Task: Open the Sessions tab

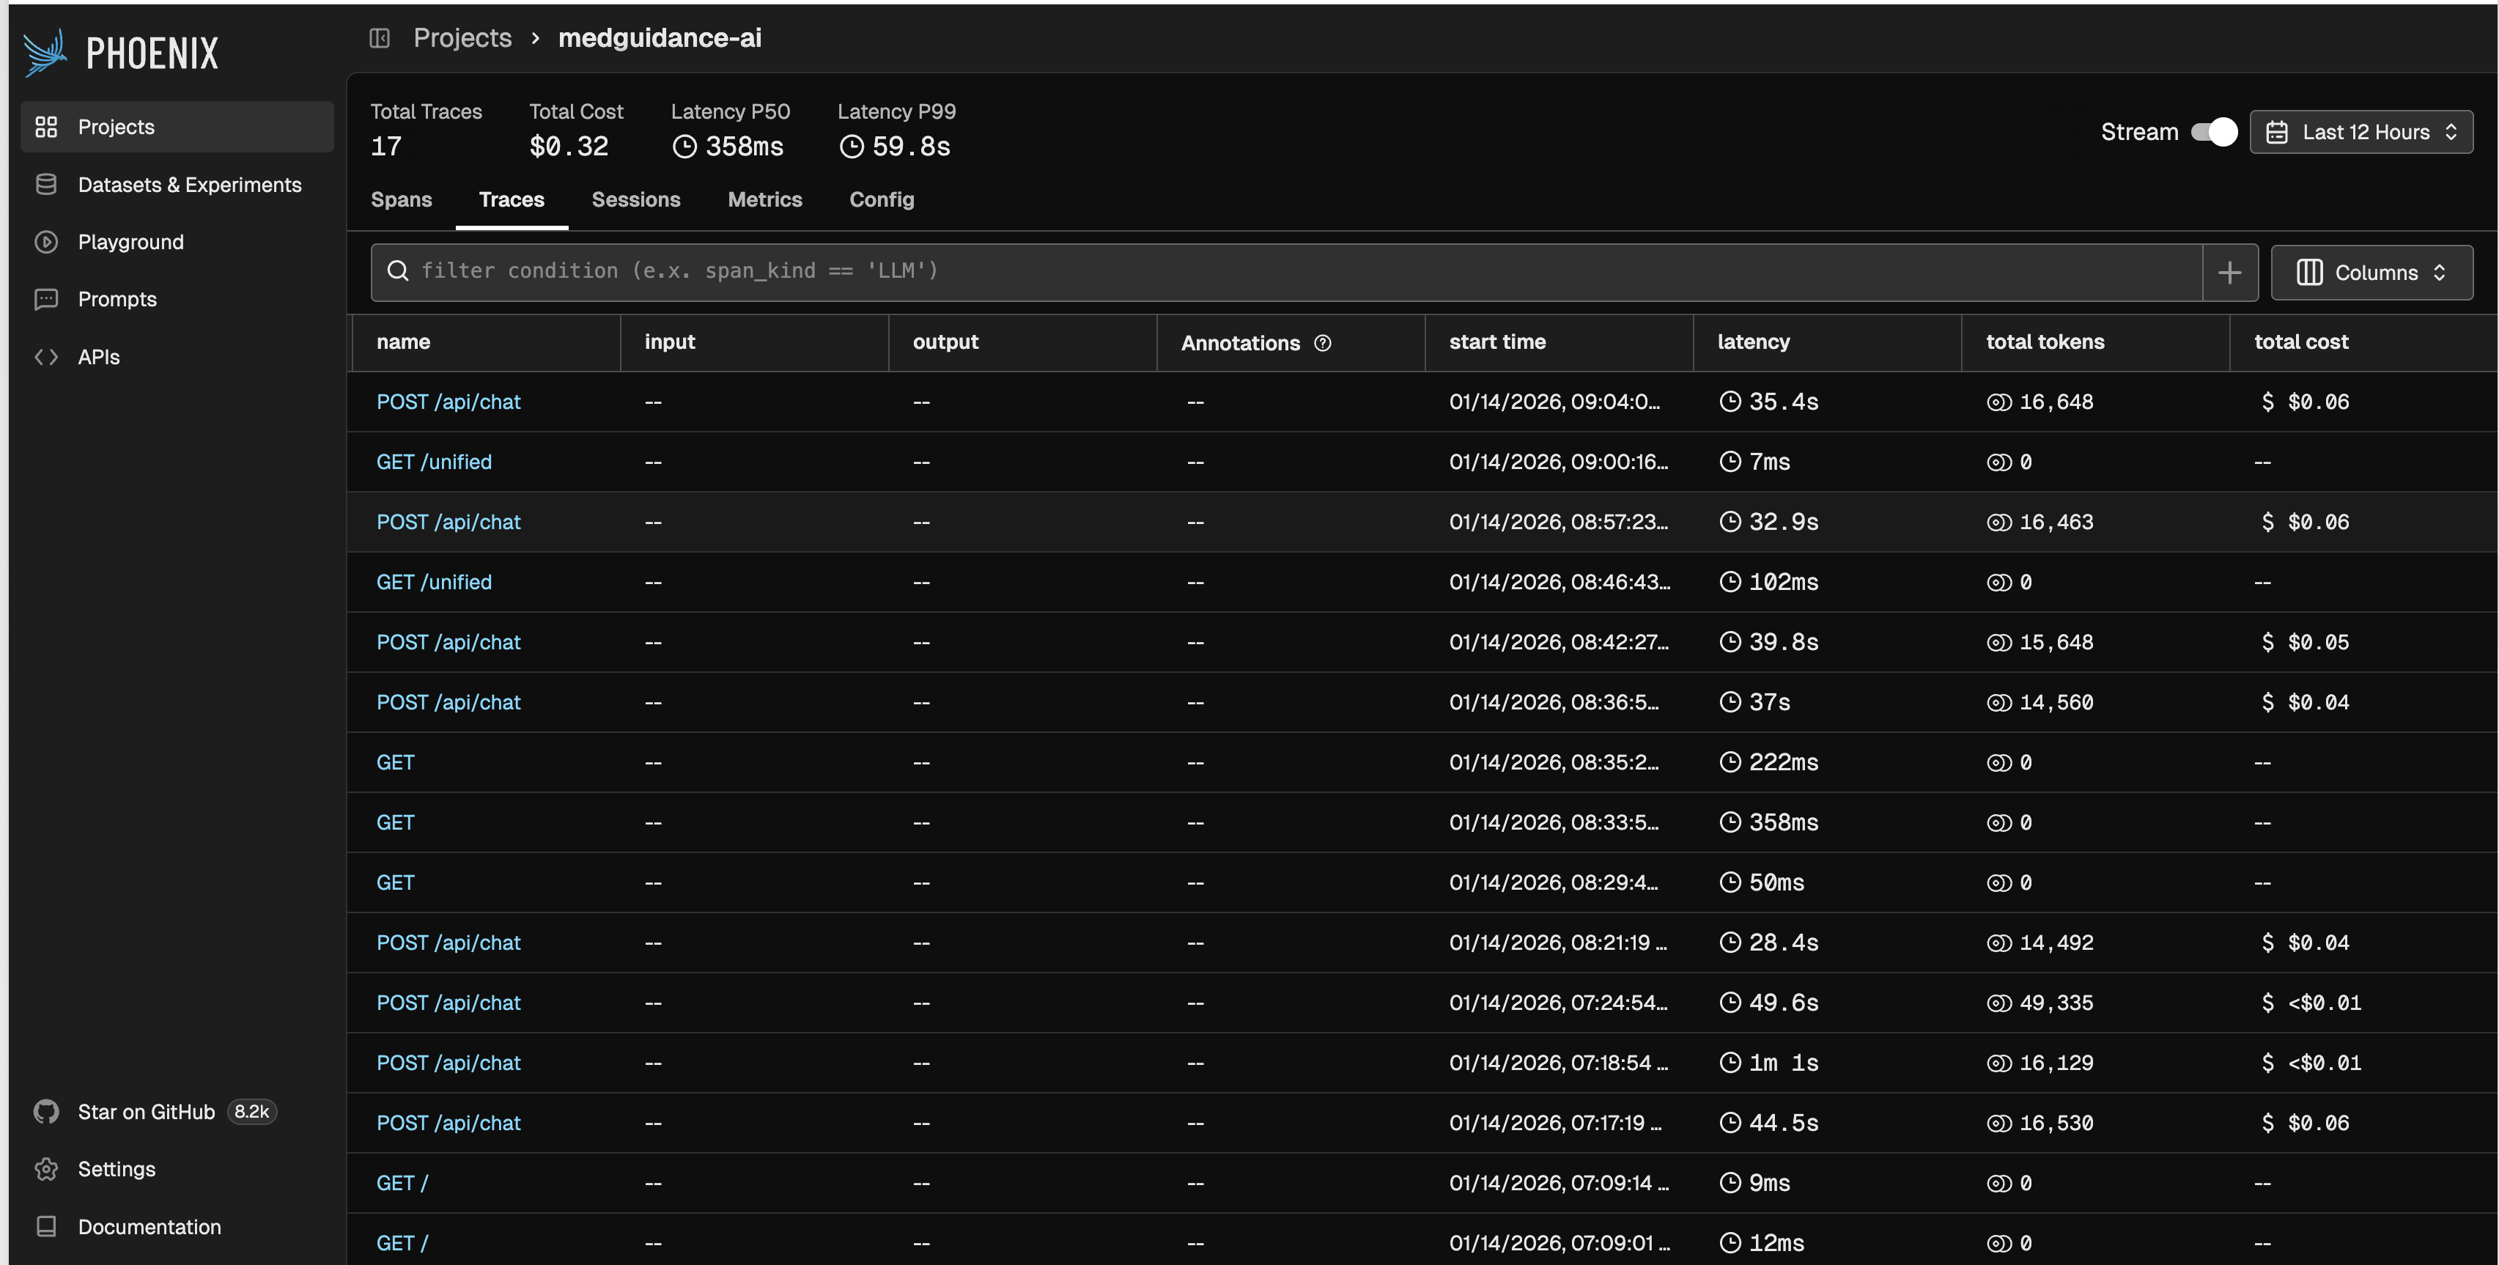Action: point(635,200)
